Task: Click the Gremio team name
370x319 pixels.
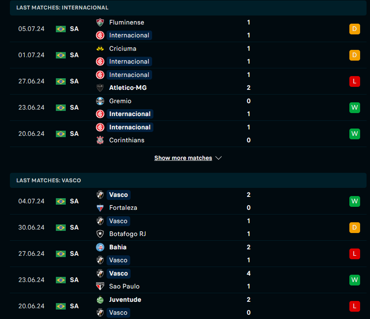Action: pyautogui.click(x=120, y=101)
